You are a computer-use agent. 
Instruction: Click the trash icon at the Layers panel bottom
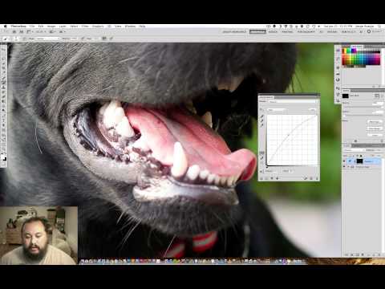tap(379, 254)
